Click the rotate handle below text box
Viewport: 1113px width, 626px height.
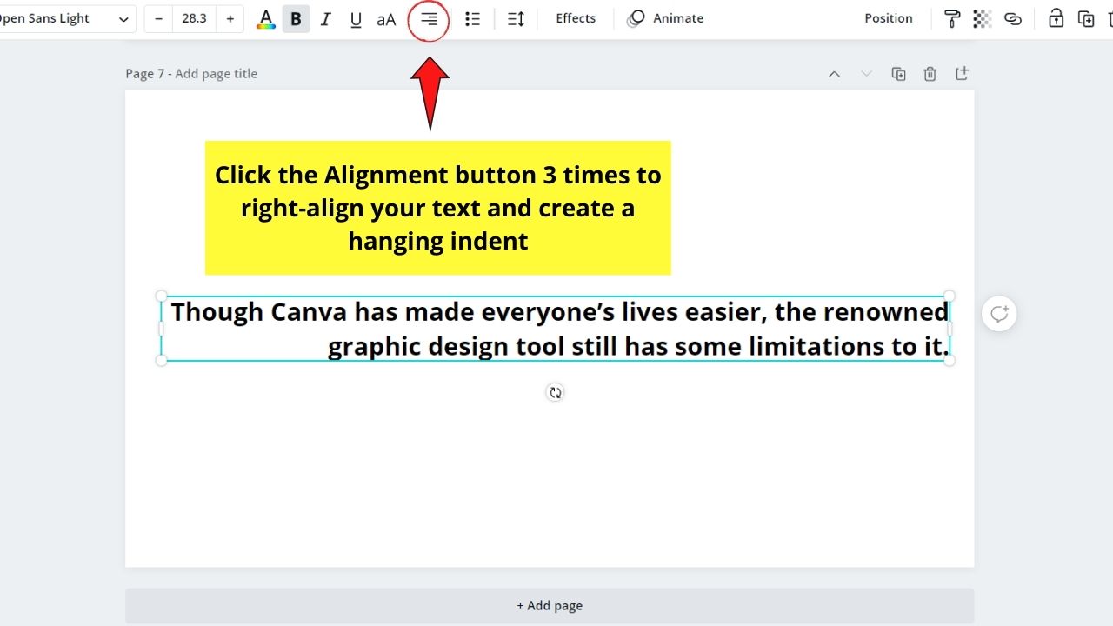click(556, 392)
